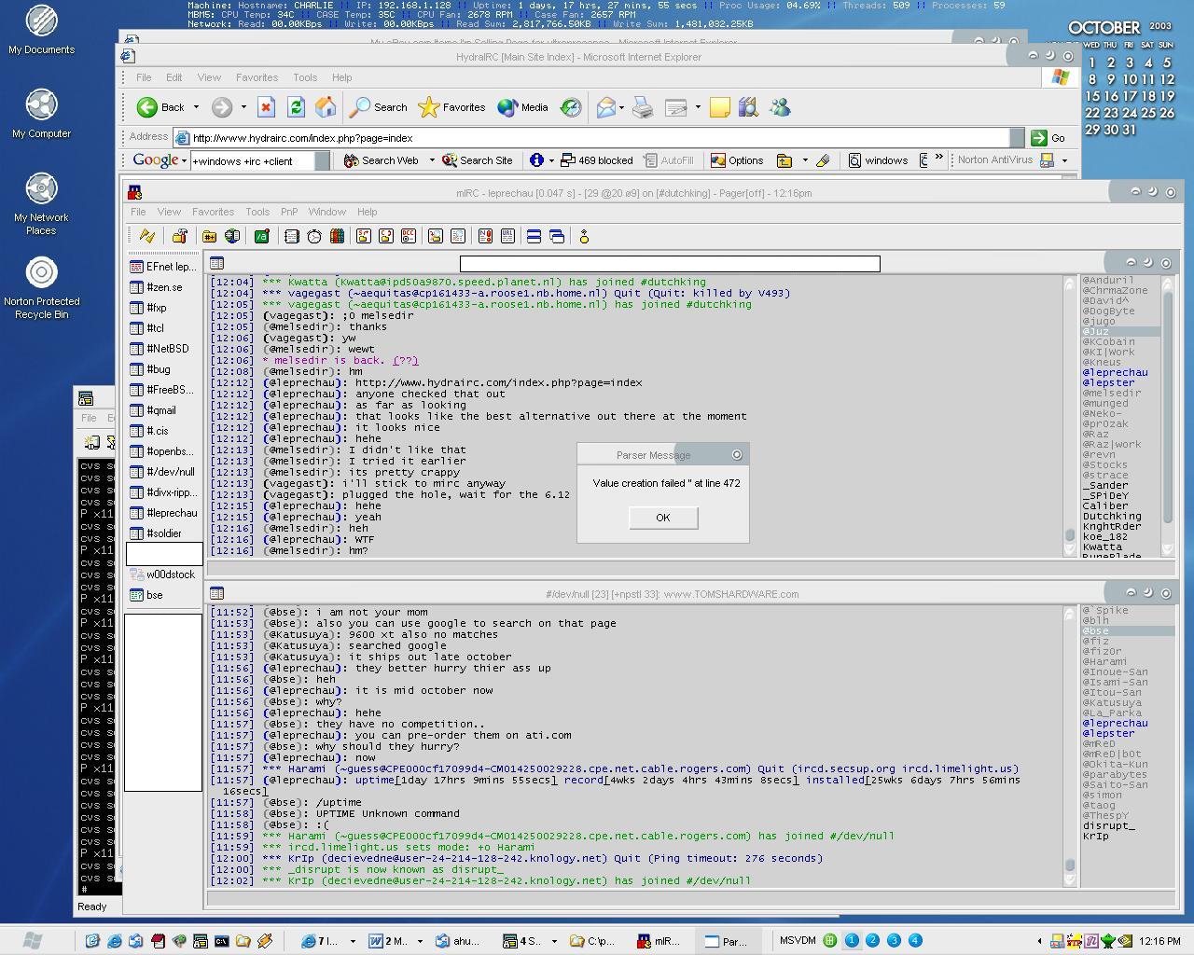
Task: Open Internet Explorer Messenger icon
Action: (780, 107)
